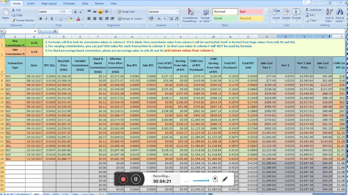348x195 pixels.
Task: Click the Paste icon in Clipboard group
Action: click(5, 12)
